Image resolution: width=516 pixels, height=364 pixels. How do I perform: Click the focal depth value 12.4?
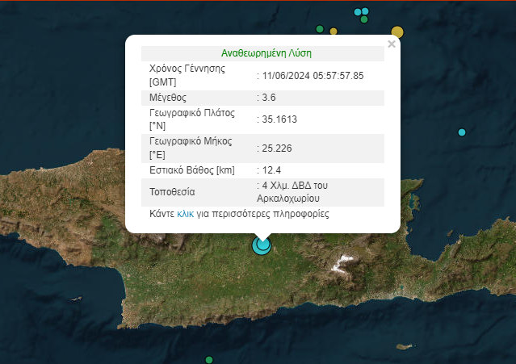tap(271, 170)
